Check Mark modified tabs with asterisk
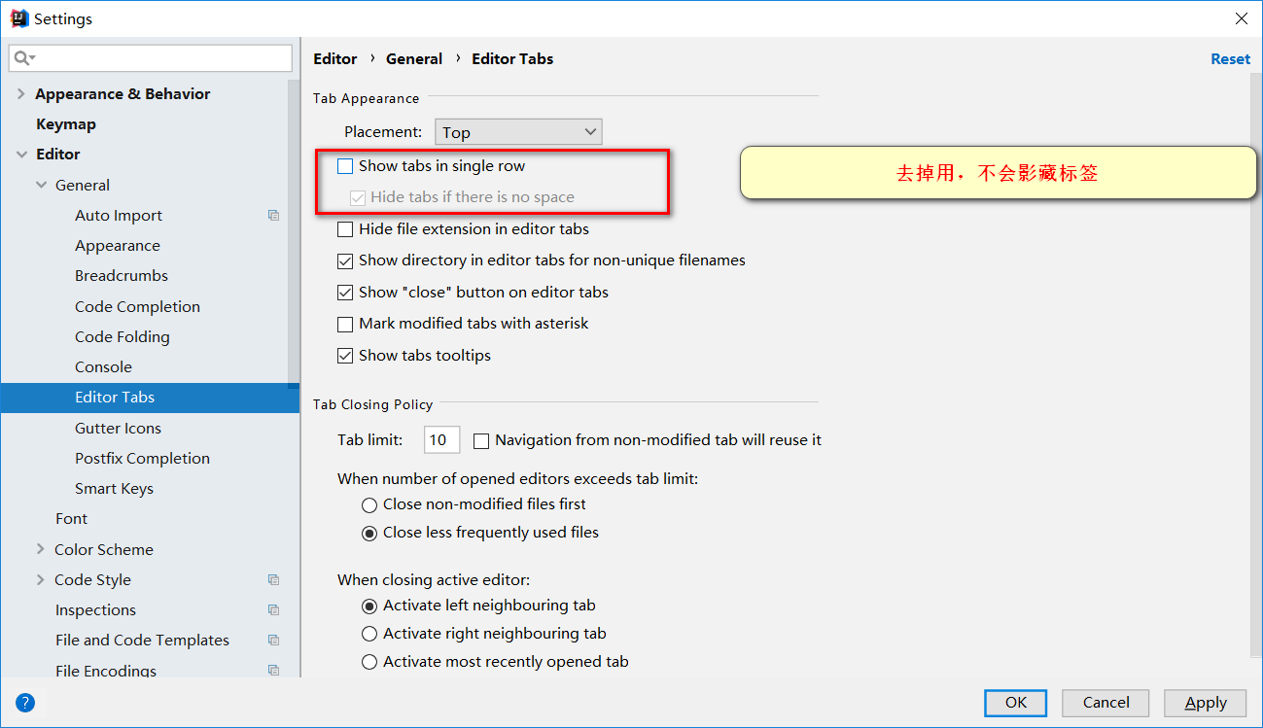Screen dimensions: 1263x728 [345, 324]
